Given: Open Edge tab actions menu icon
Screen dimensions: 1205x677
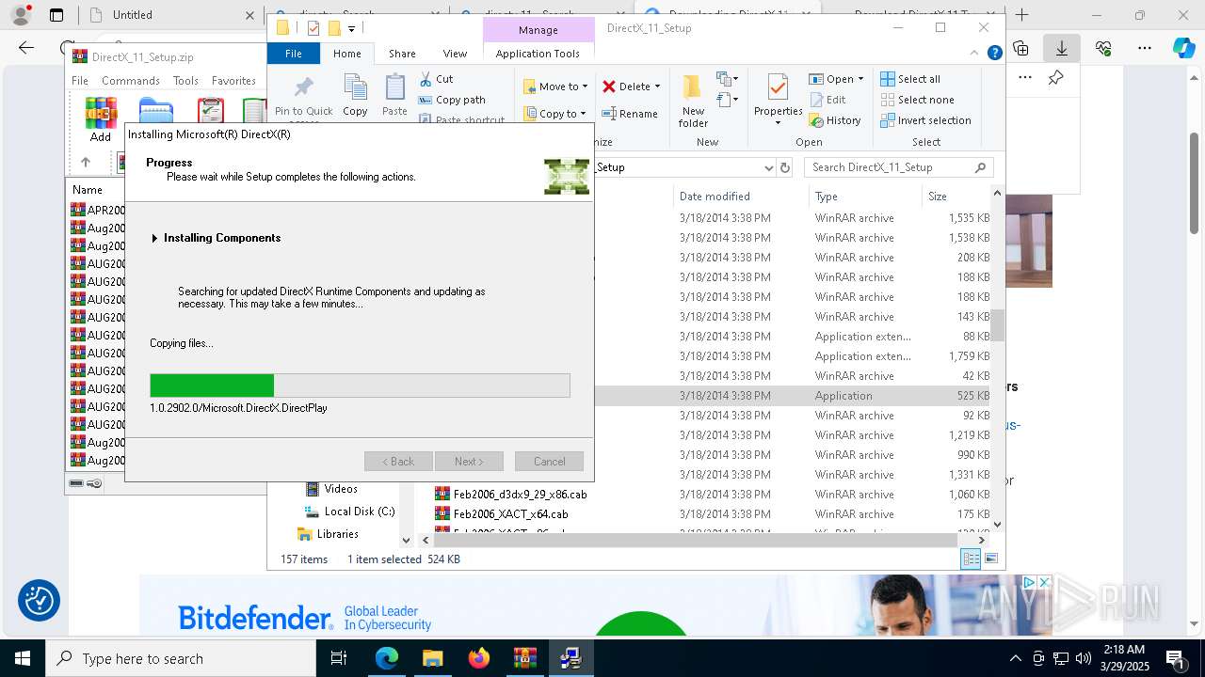Looking at the screenshot, I should coord(56,15).
